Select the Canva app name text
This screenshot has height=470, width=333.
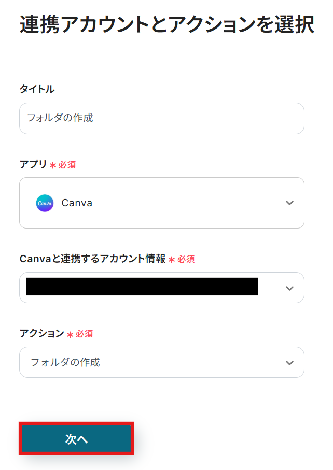tap(77, 203)
